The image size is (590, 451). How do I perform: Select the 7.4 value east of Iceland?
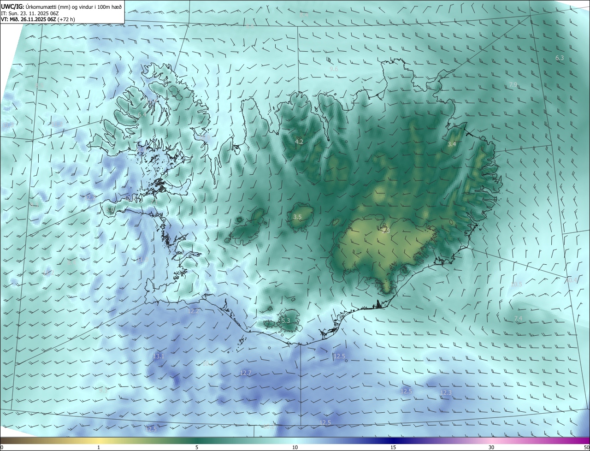click(x=518, y=319)
